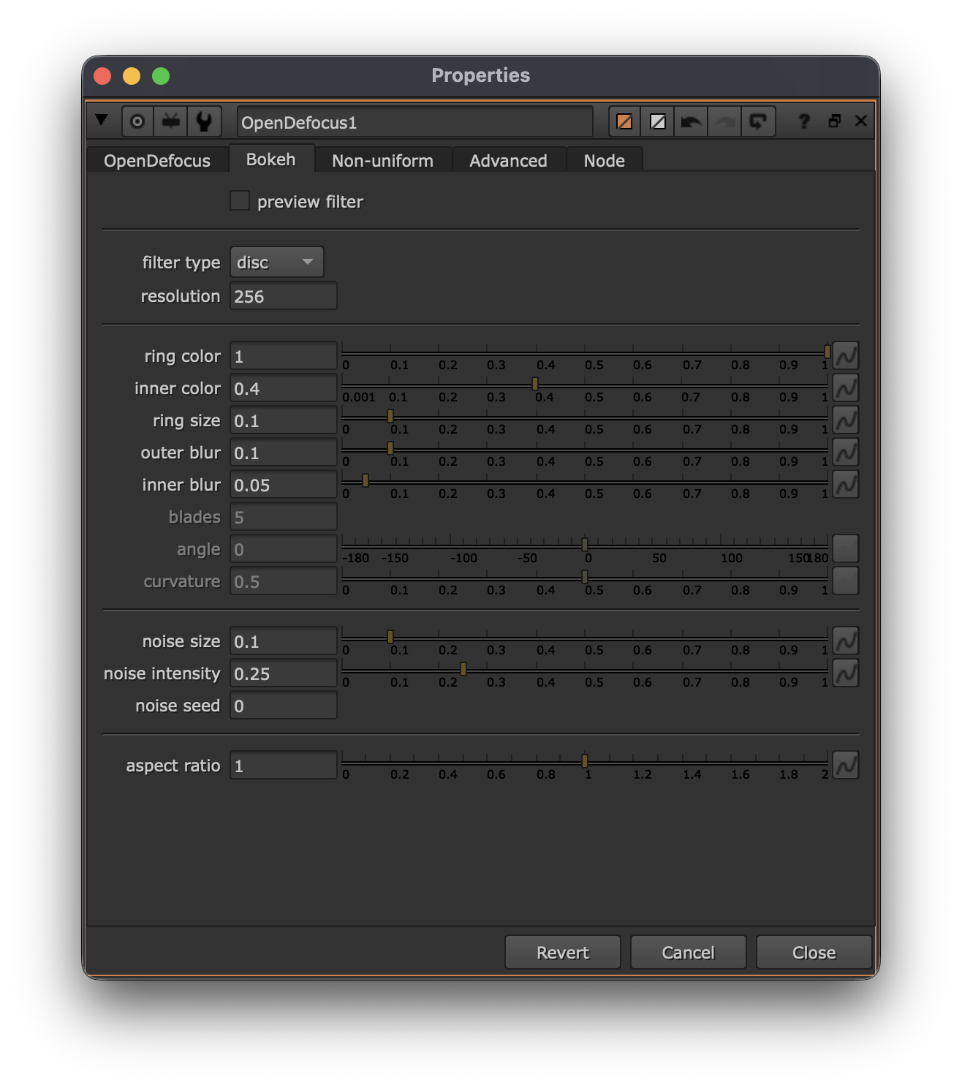Click the center node in graph icon
This screenshot has height=1088, width=962.
(137, 121)
